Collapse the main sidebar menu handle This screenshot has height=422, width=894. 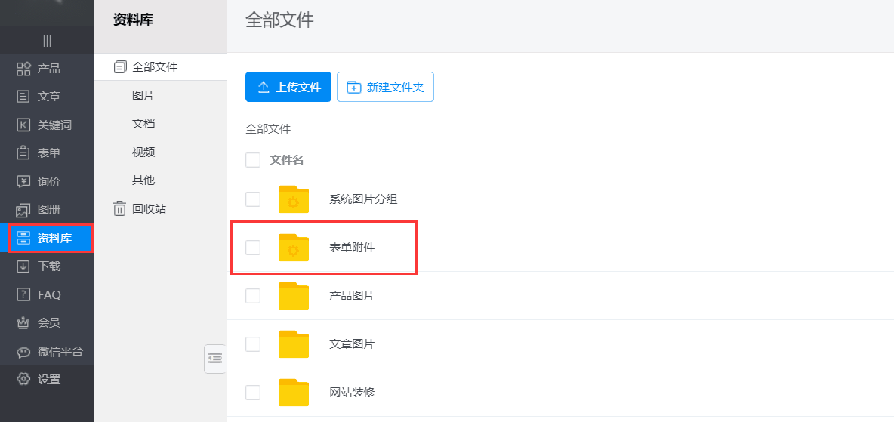[47, 41]
